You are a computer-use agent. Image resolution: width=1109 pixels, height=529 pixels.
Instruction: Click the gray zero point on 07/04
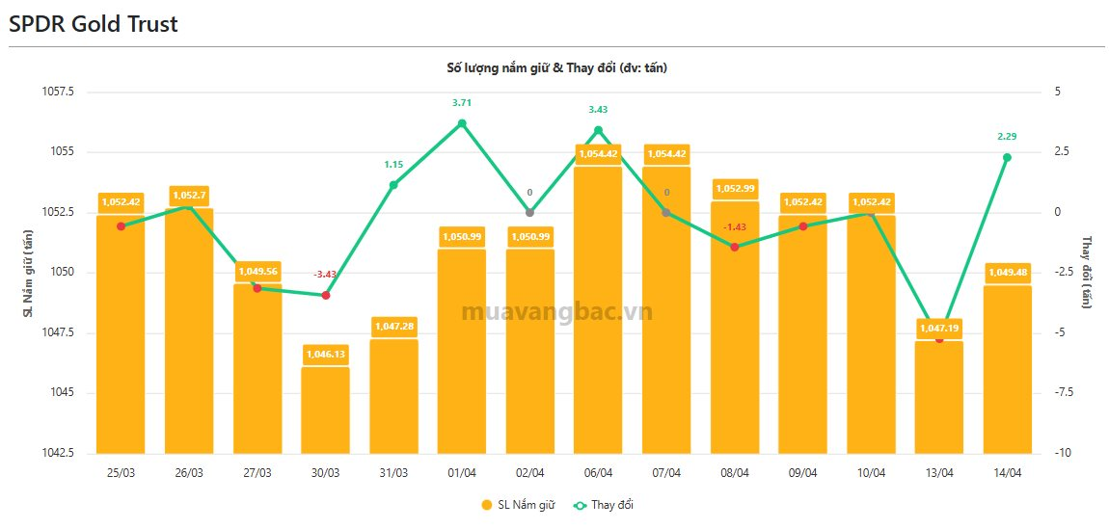tap(666, 213)
